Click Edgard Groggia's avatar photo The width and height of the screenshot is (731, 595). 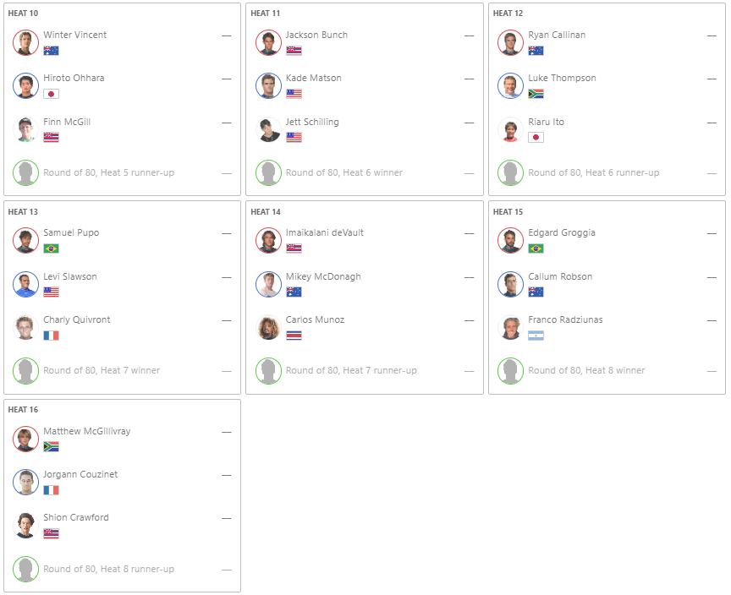[511, 240]
